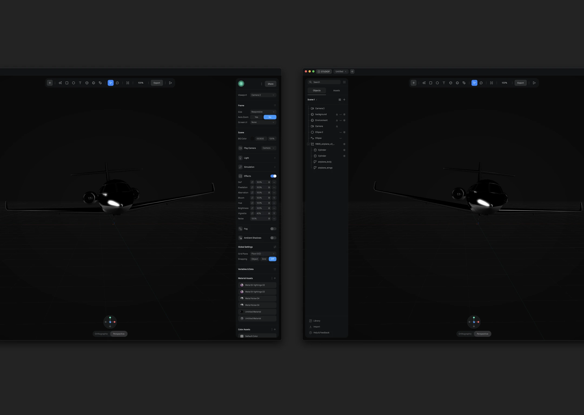This screenshot has width=584, height=415.
Task: Click the lock icon on the Camera layer
Action: tap(337, 126)
